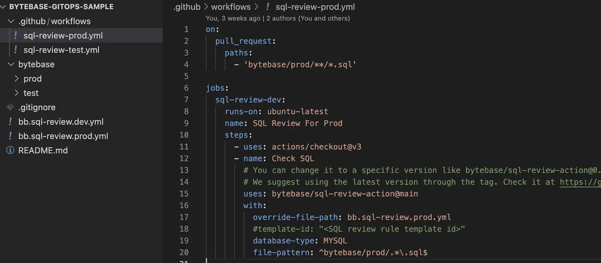Open the https link in line 14 comment
Screen dimensions: 601x263
click(580, 182)
